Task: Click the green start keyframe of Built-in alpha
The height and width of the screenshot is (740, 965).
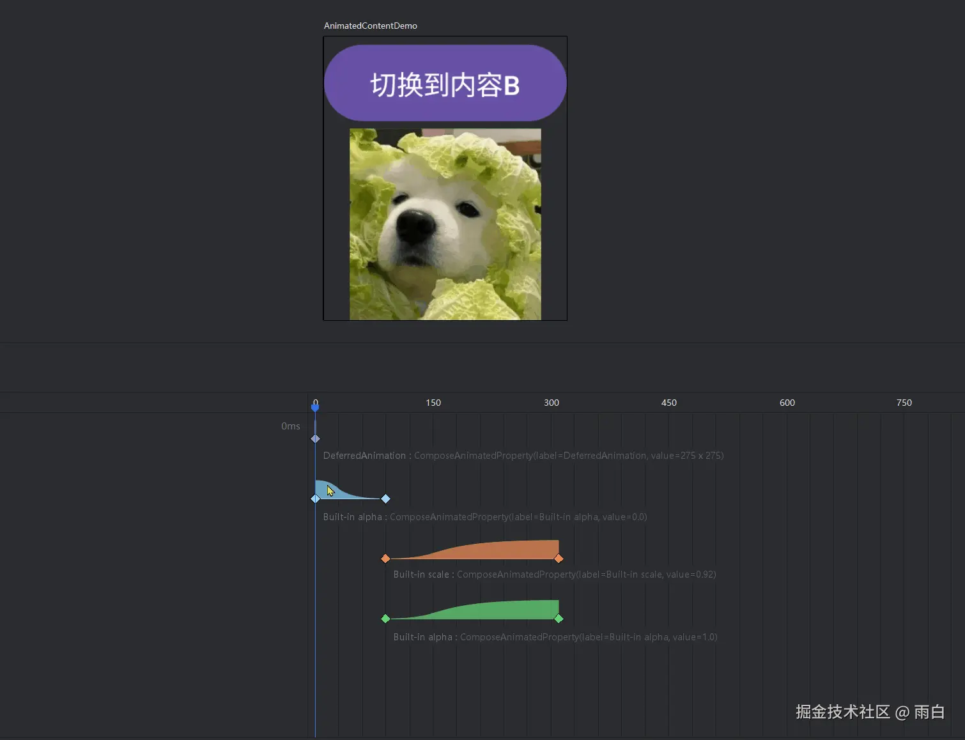Action: click(x=385, y=618)
